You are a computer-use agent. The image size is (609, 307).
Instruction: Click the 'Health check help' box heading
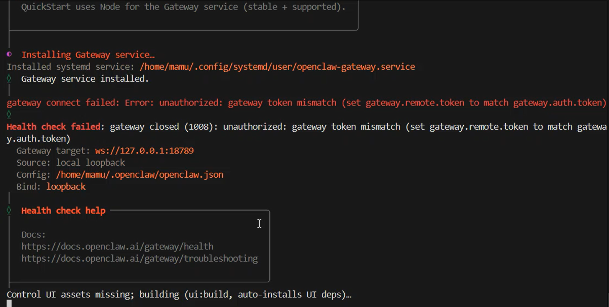coord(63,211)
